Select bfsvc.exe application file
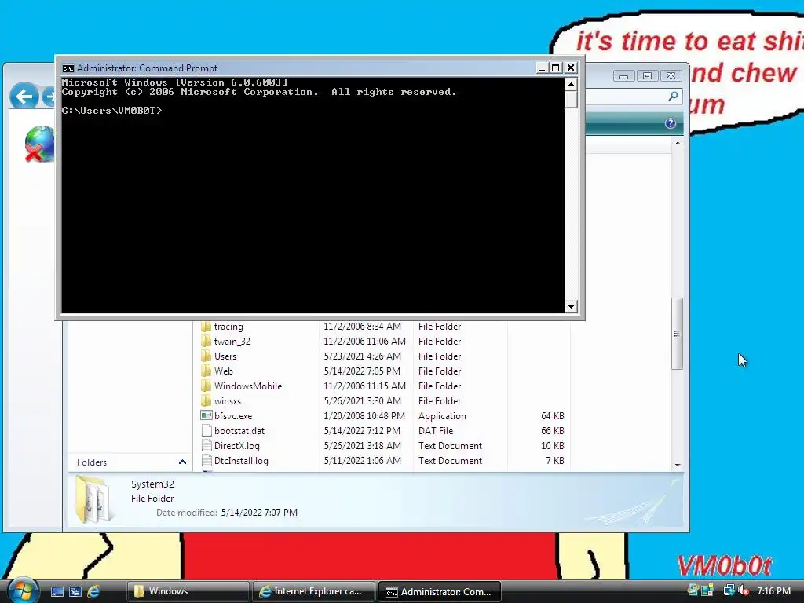804x603 pixels. [233, 416]
